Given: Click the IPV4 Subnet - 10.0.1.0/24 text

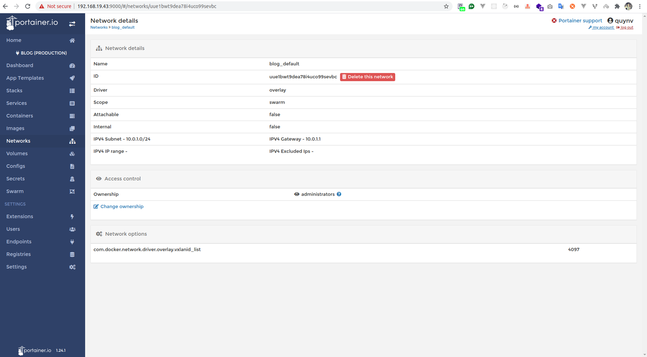Looking at the screenshot, I should point(122,139).
